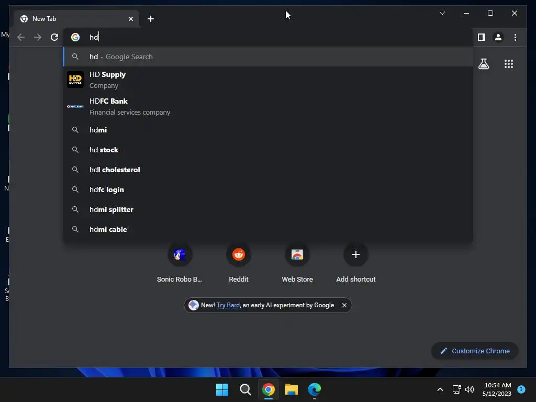Click the HD Supply logo thumbnail
The image size is (536, 402).
click(x=75, y=80)
